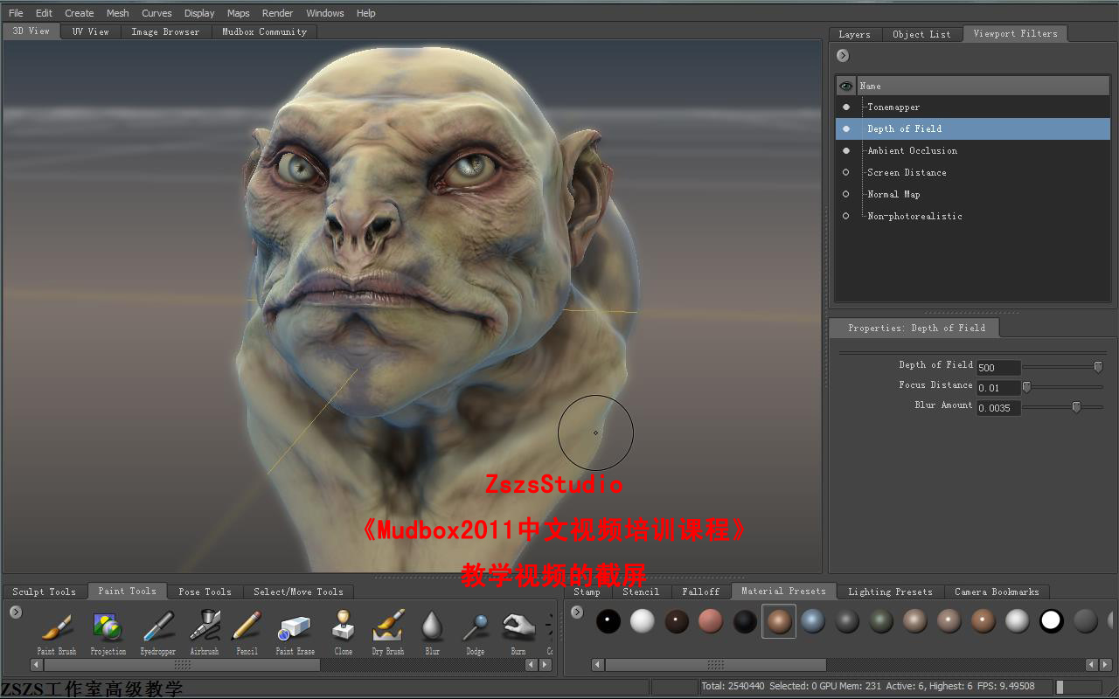
Task: Click the Depth of Field value field
Action: tap(998, 368)
